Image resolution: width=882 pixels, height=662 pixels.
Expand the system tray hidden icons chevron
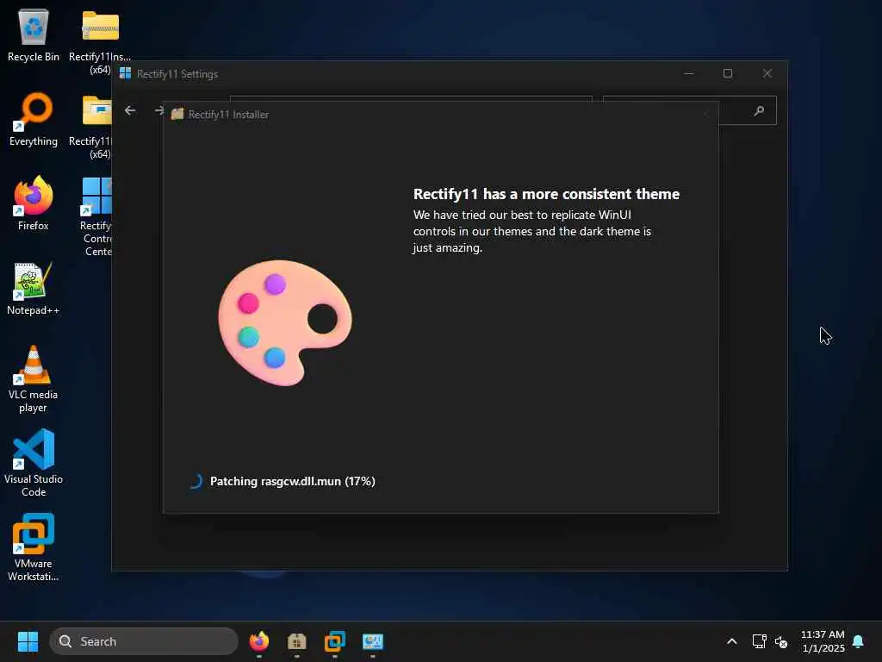732,641
